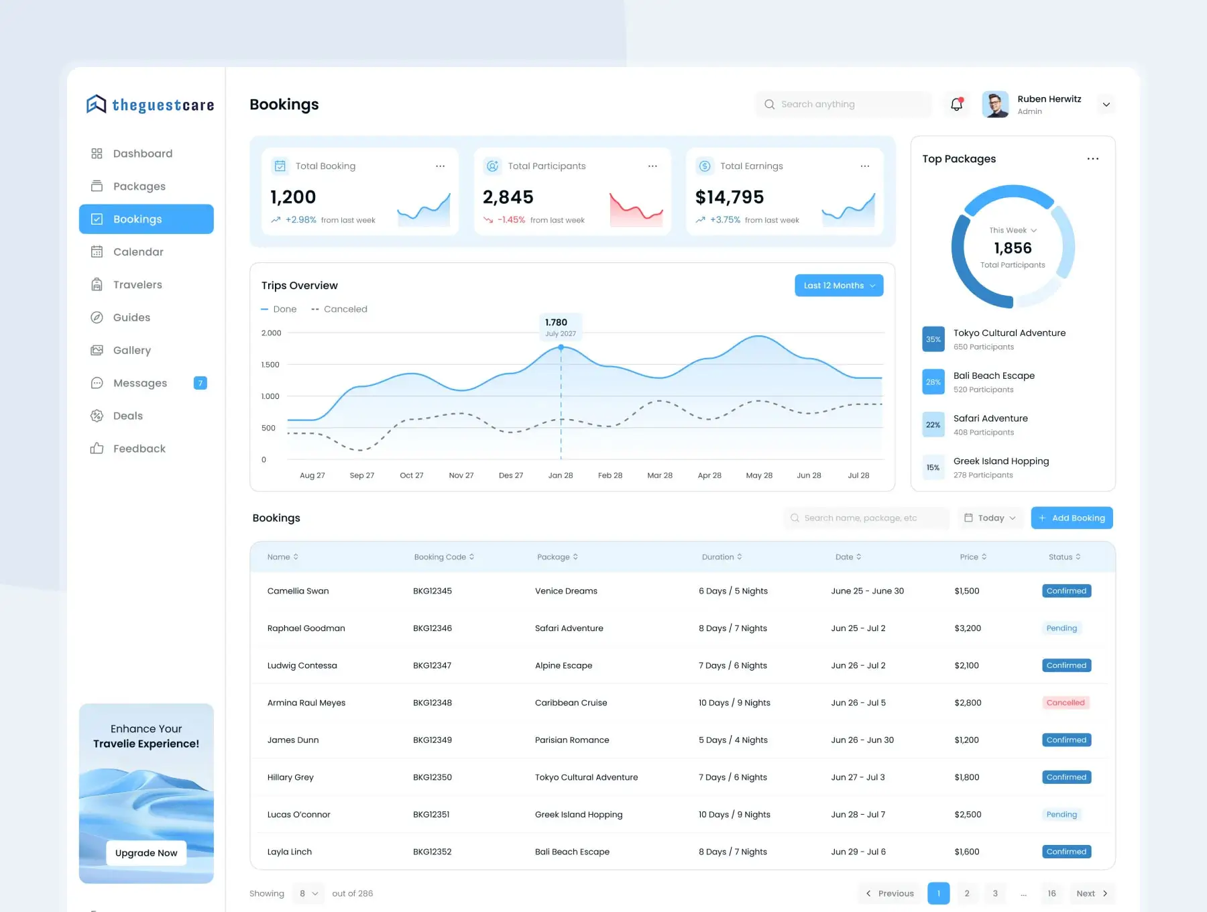Viewport: 1207px width, 912px height.
Task: Sort bookings by Price column
Action: 973,557
